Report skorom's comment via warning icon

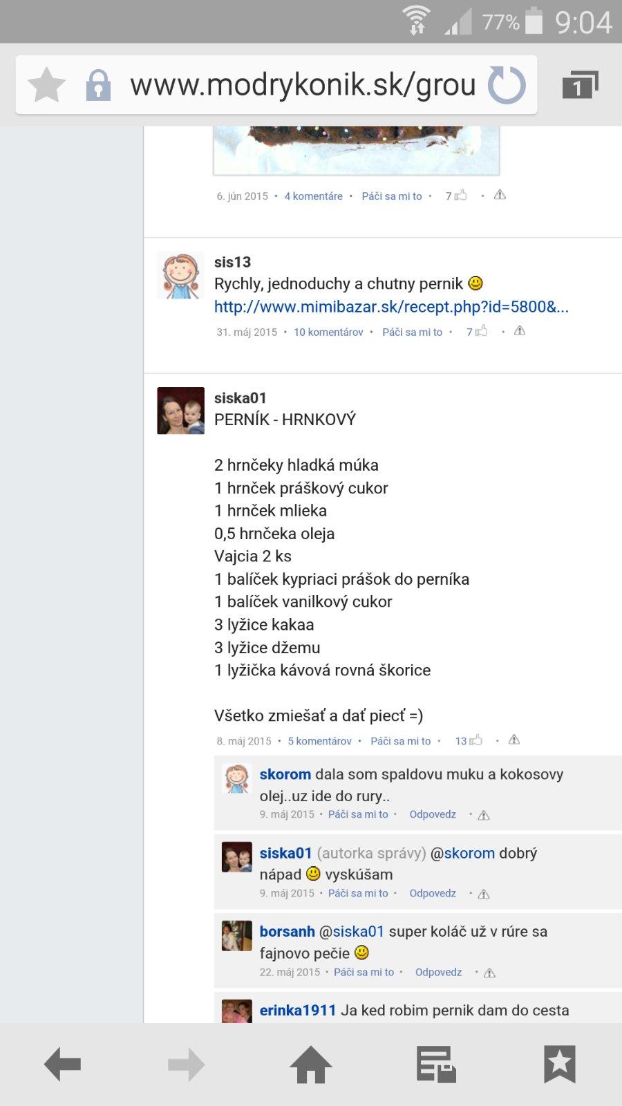(x=484, y=815)
